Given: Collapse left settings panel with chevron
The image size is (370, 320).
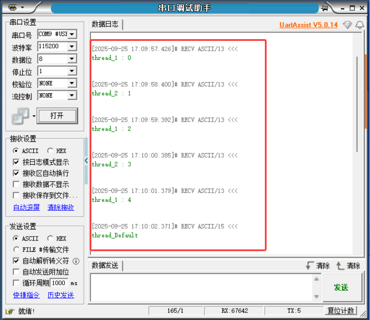Looking at the screenshot, I should click(86, 161).
